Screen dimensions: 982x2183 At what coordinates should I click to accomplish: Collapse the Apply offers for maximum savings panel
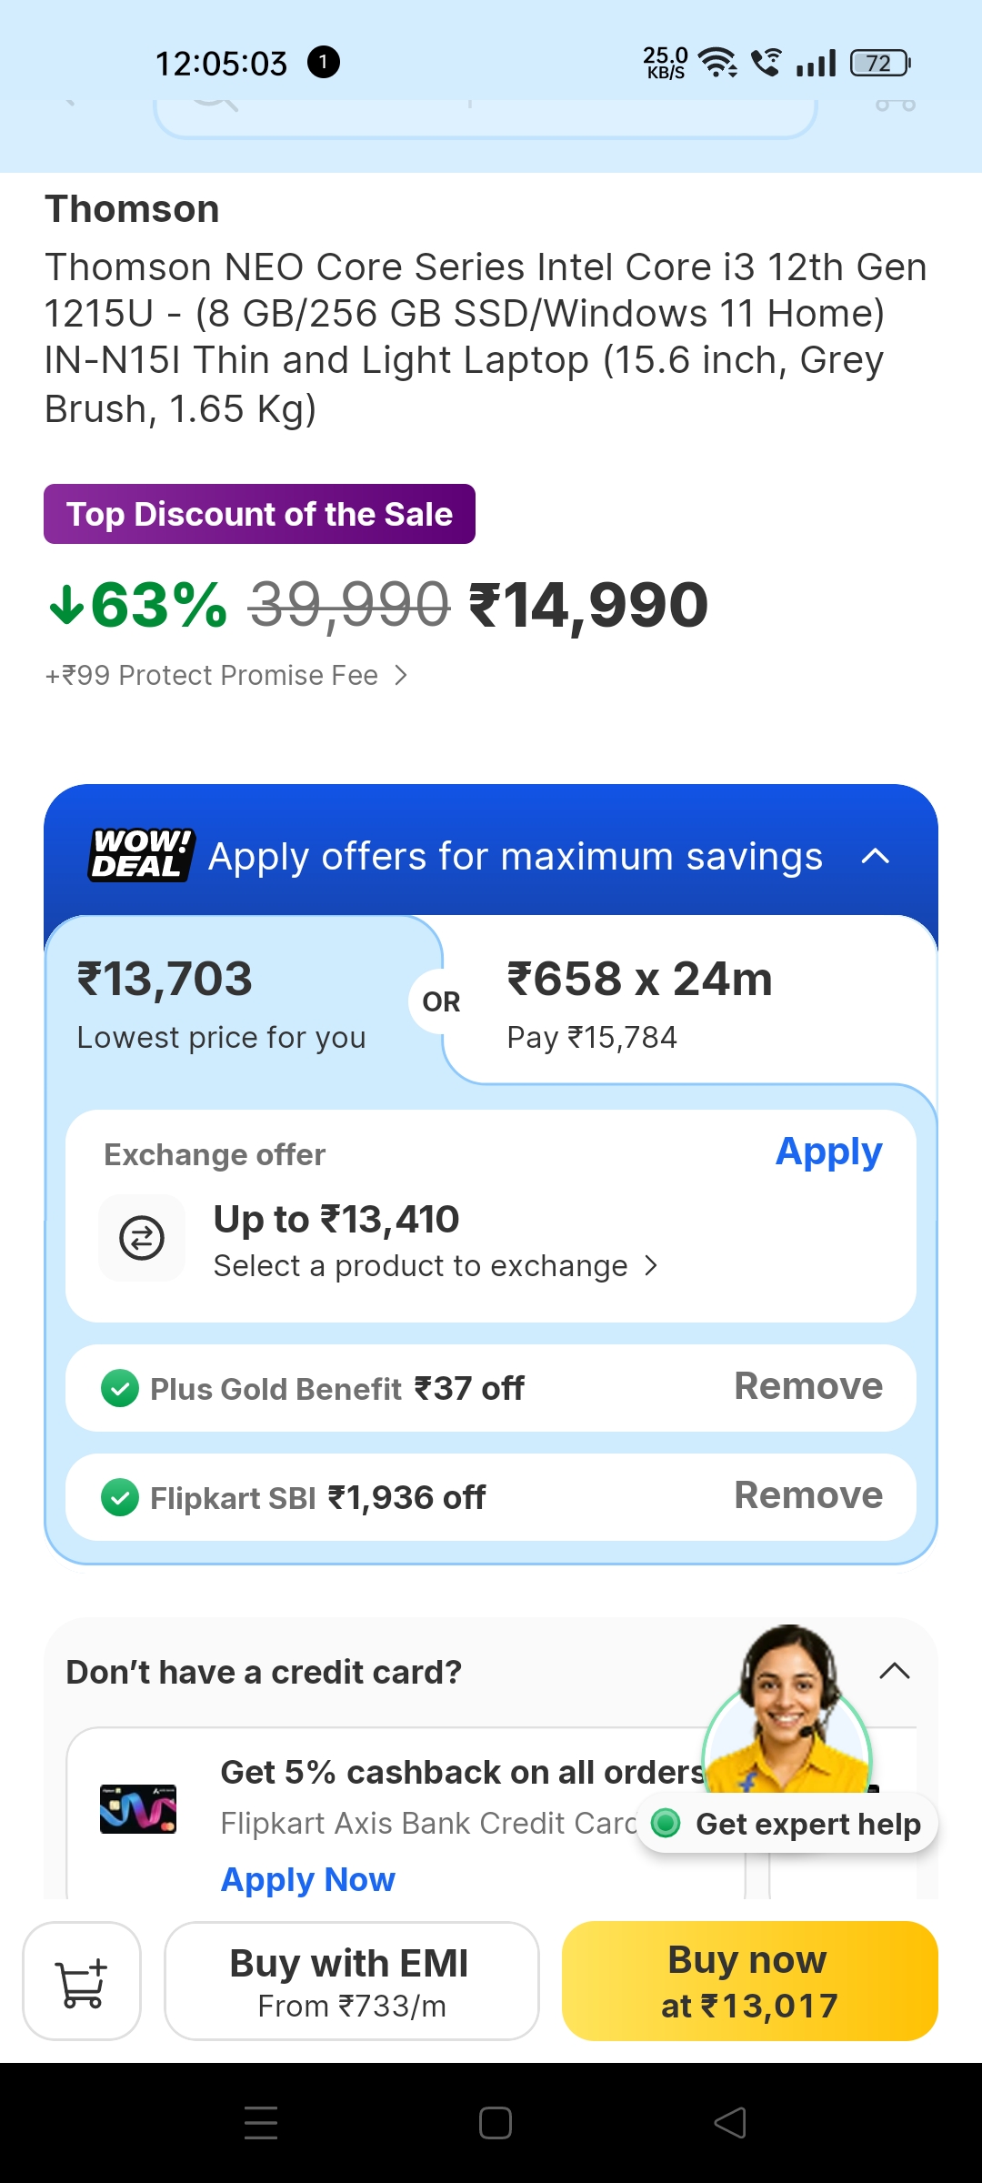click(875, 856)
